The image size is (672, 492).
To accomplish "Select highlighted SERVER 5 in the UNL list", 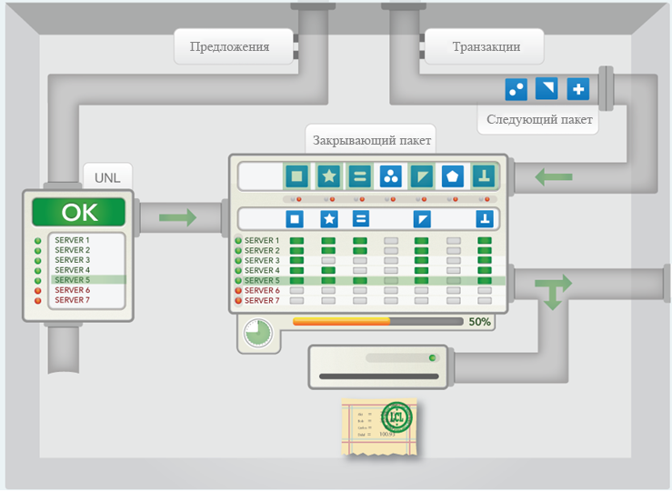I will pyautogui.click(x=88, y=280).
